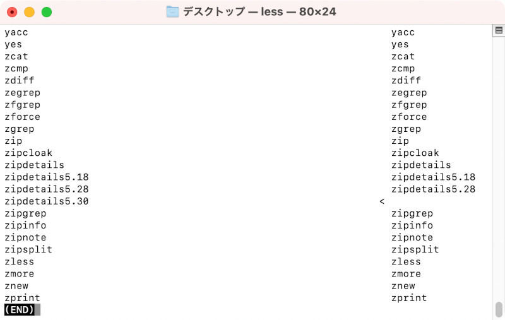
Task: Click 'zprint' in the right column
Action: [x=409, y=298]
